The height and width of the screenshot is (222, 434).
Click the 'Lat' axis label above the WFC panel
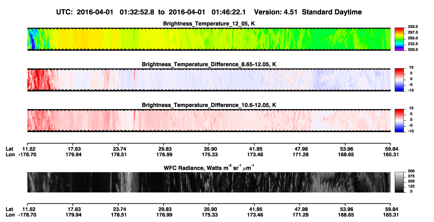10,149
